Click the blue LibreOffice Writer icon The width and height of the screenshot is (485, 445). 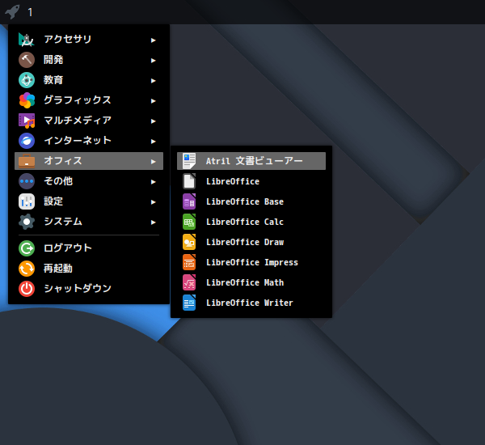tap(189, 303)
